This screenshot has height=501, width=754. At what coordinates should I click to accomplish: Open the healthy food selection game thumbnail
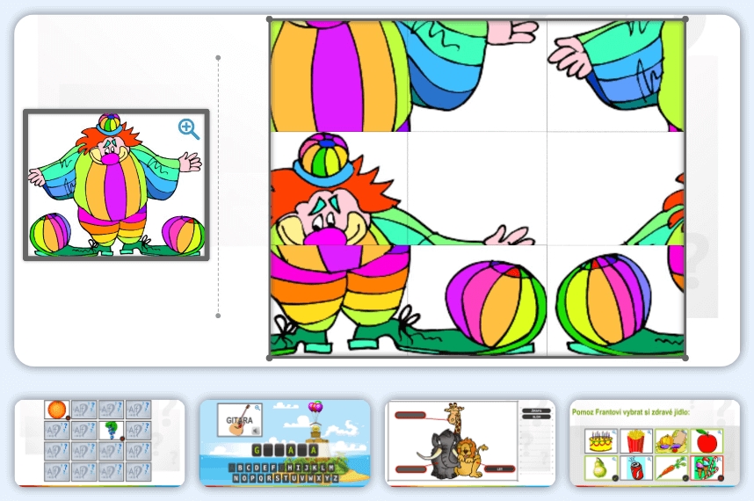pos(655,442)
